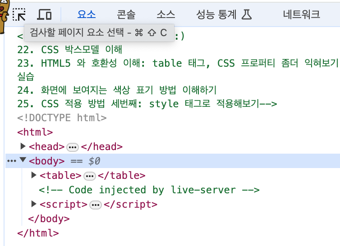Expand the table element node
The width and height of the screenshot is (340, 246).
(x=34, y=175)
